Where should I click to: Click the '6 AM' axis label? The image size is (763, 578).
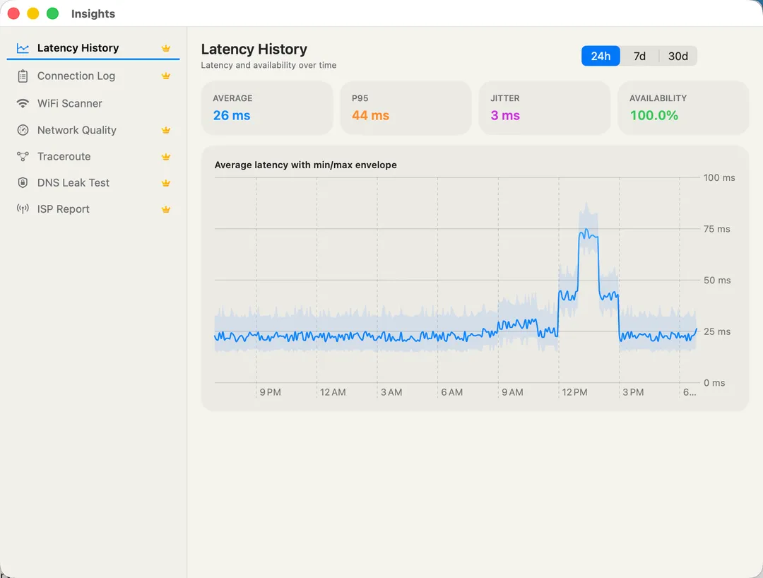click(x=451, y=392)
